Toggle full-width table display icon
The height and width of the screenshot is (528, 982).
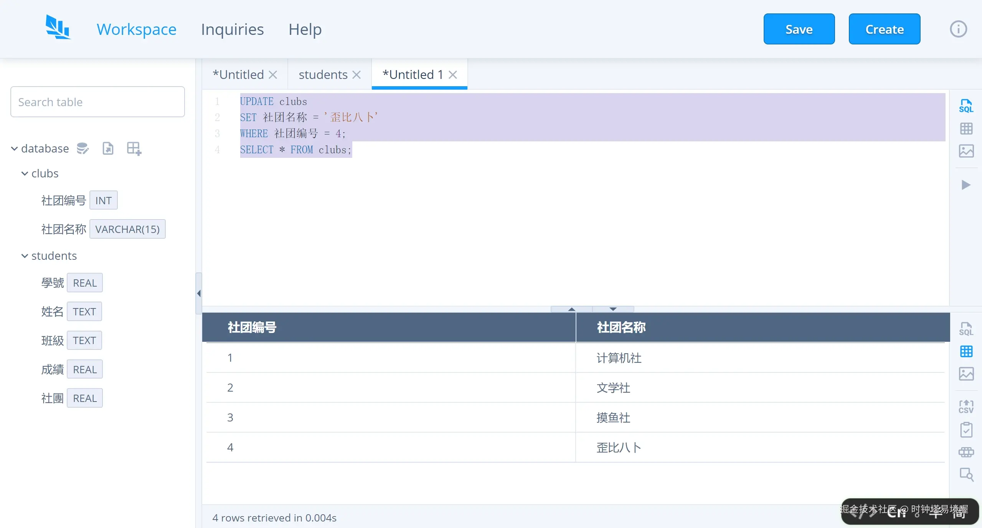(966, 453)
